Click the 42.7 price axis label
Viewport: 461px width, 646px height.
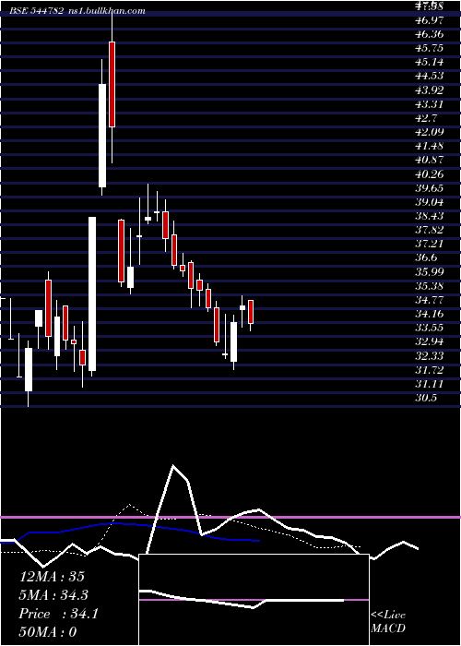point(426,118)
